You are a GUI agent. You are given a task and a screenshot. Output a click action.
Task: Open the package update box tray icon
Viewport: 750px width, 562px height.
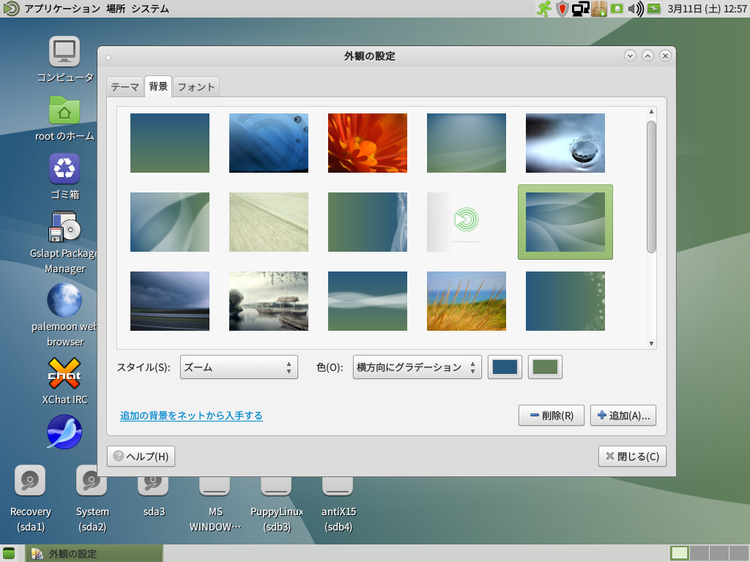599,9
